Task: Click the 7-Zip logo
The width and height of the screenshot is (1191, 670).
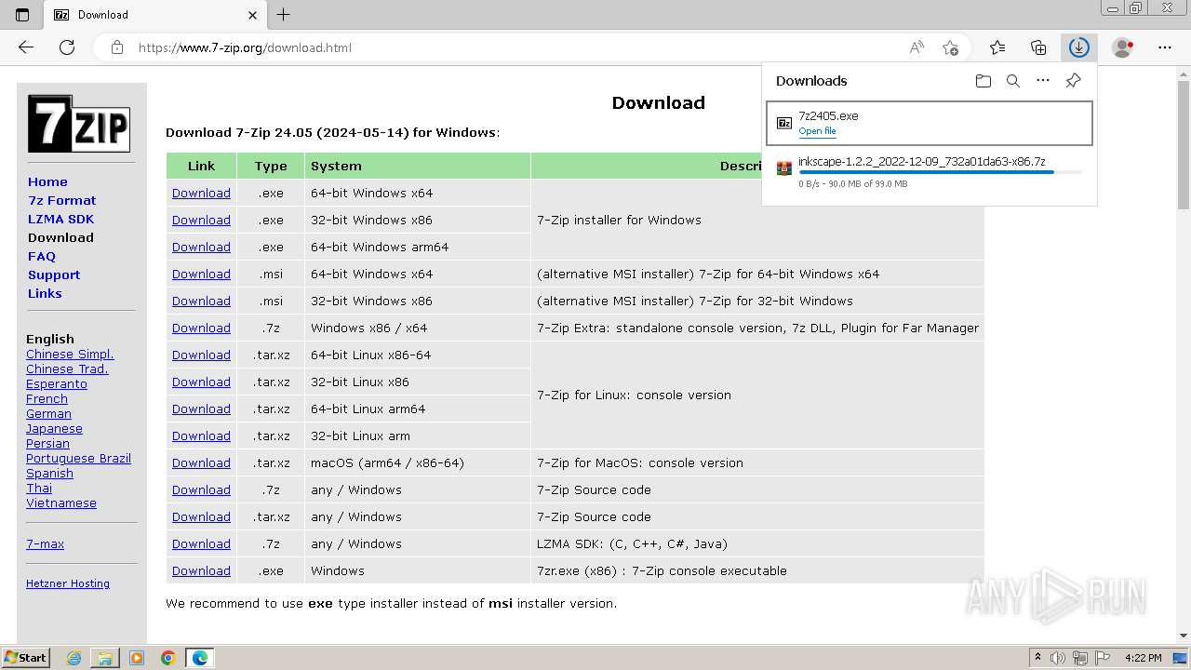Action: click(78, 124)
